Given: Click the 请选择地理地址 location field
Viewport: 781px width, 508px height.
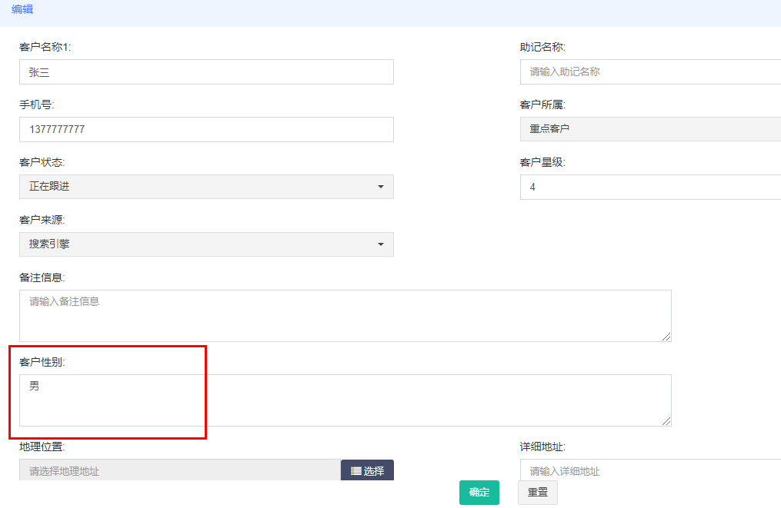Looking at the screenshot, I should [x=180, y=470].
